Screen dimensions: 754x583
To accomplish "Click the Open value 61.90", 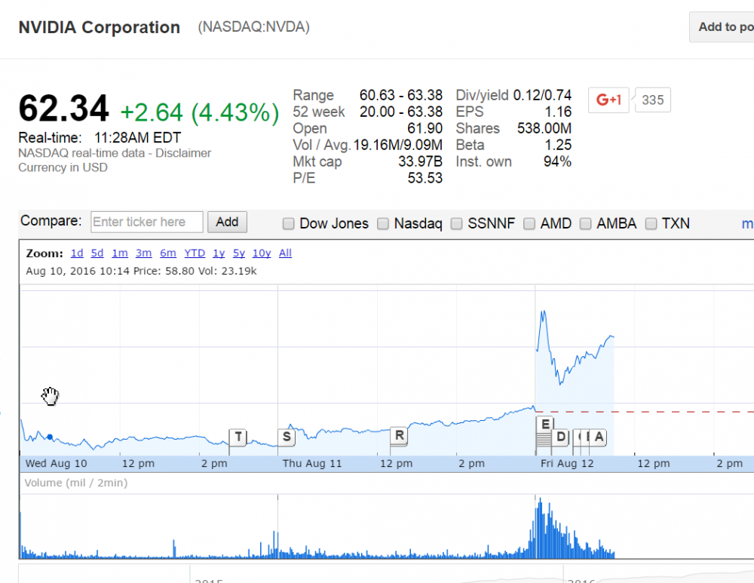I will click(x=425, y=128).
